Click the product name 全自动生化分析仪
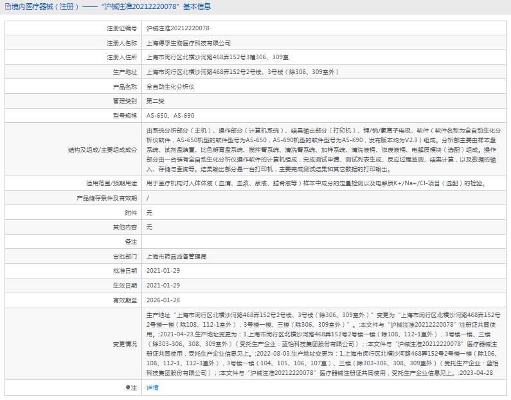This screenshot has width=511, height=400. pos(170,87)
